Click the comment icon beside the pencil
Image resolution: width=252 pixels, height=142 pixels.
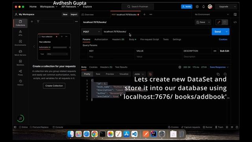pos(225,22)
